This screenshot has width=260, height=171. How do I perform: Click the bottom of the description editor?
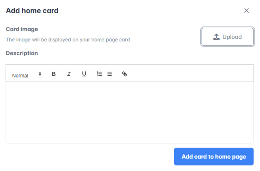click(x=130, y=138)
